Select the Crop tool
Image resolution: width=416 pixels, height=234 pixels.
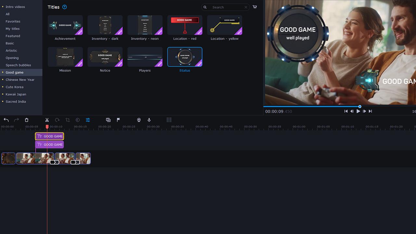click(x=67, y=120)
